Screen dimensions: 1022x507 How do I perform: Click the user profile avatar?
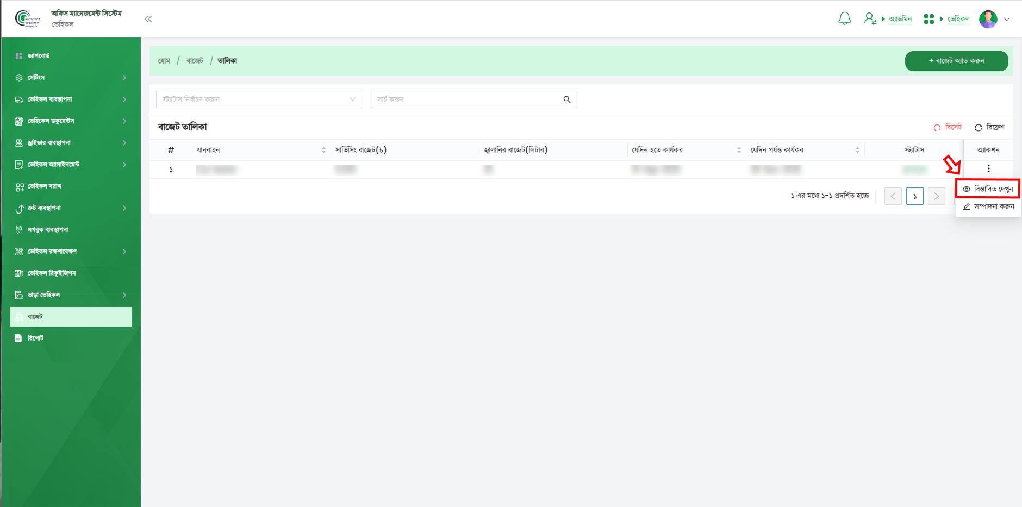[988, 19]
